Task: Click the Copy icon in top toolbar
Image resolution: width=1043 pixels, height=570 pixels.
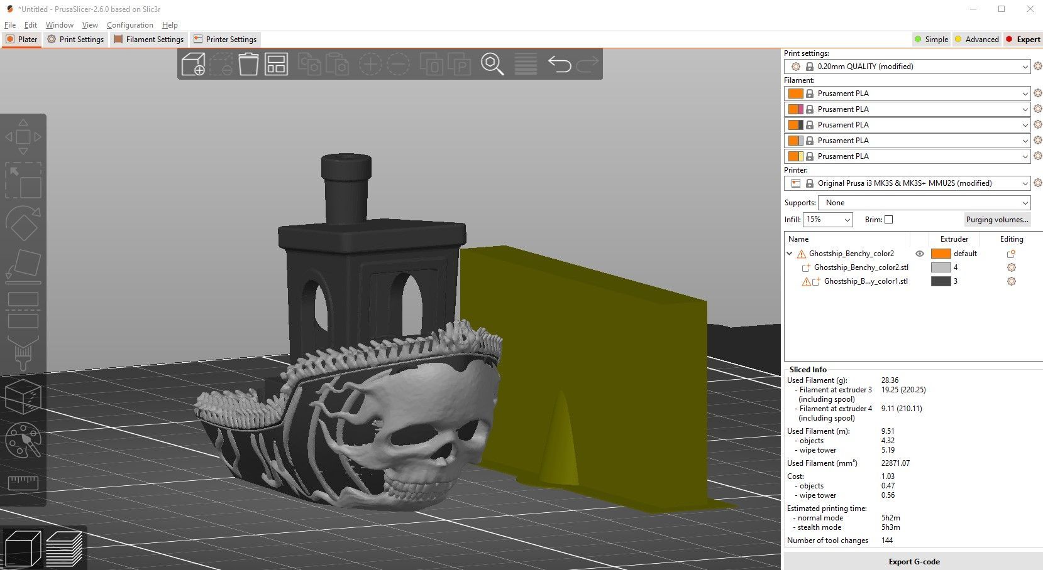Action: click(x=309, y=64)
